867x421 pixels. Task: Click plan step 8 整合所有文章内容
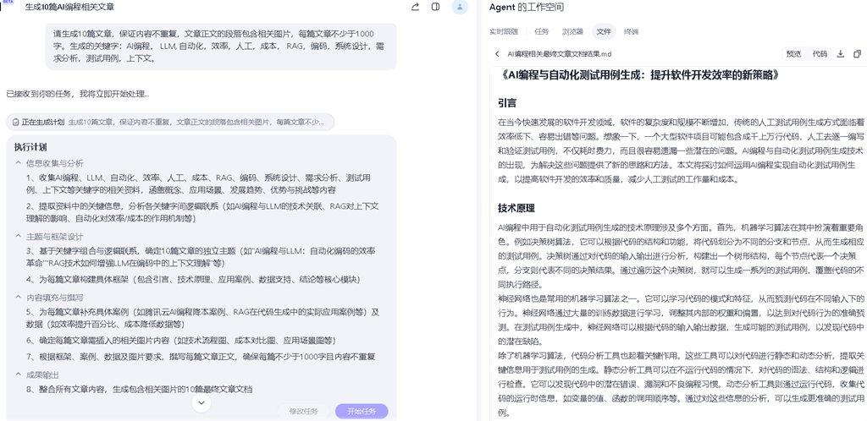[x=140, y=389]
